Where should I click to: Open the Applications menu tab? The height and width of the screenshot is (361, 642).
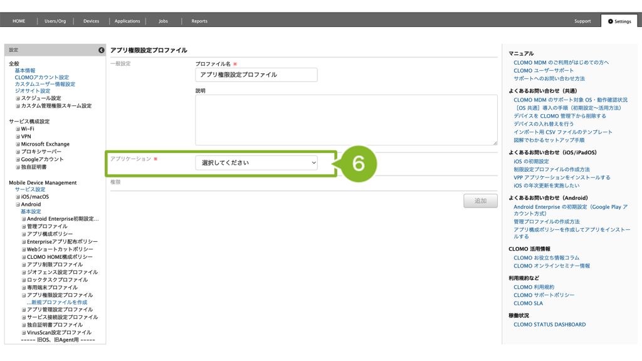127,21
